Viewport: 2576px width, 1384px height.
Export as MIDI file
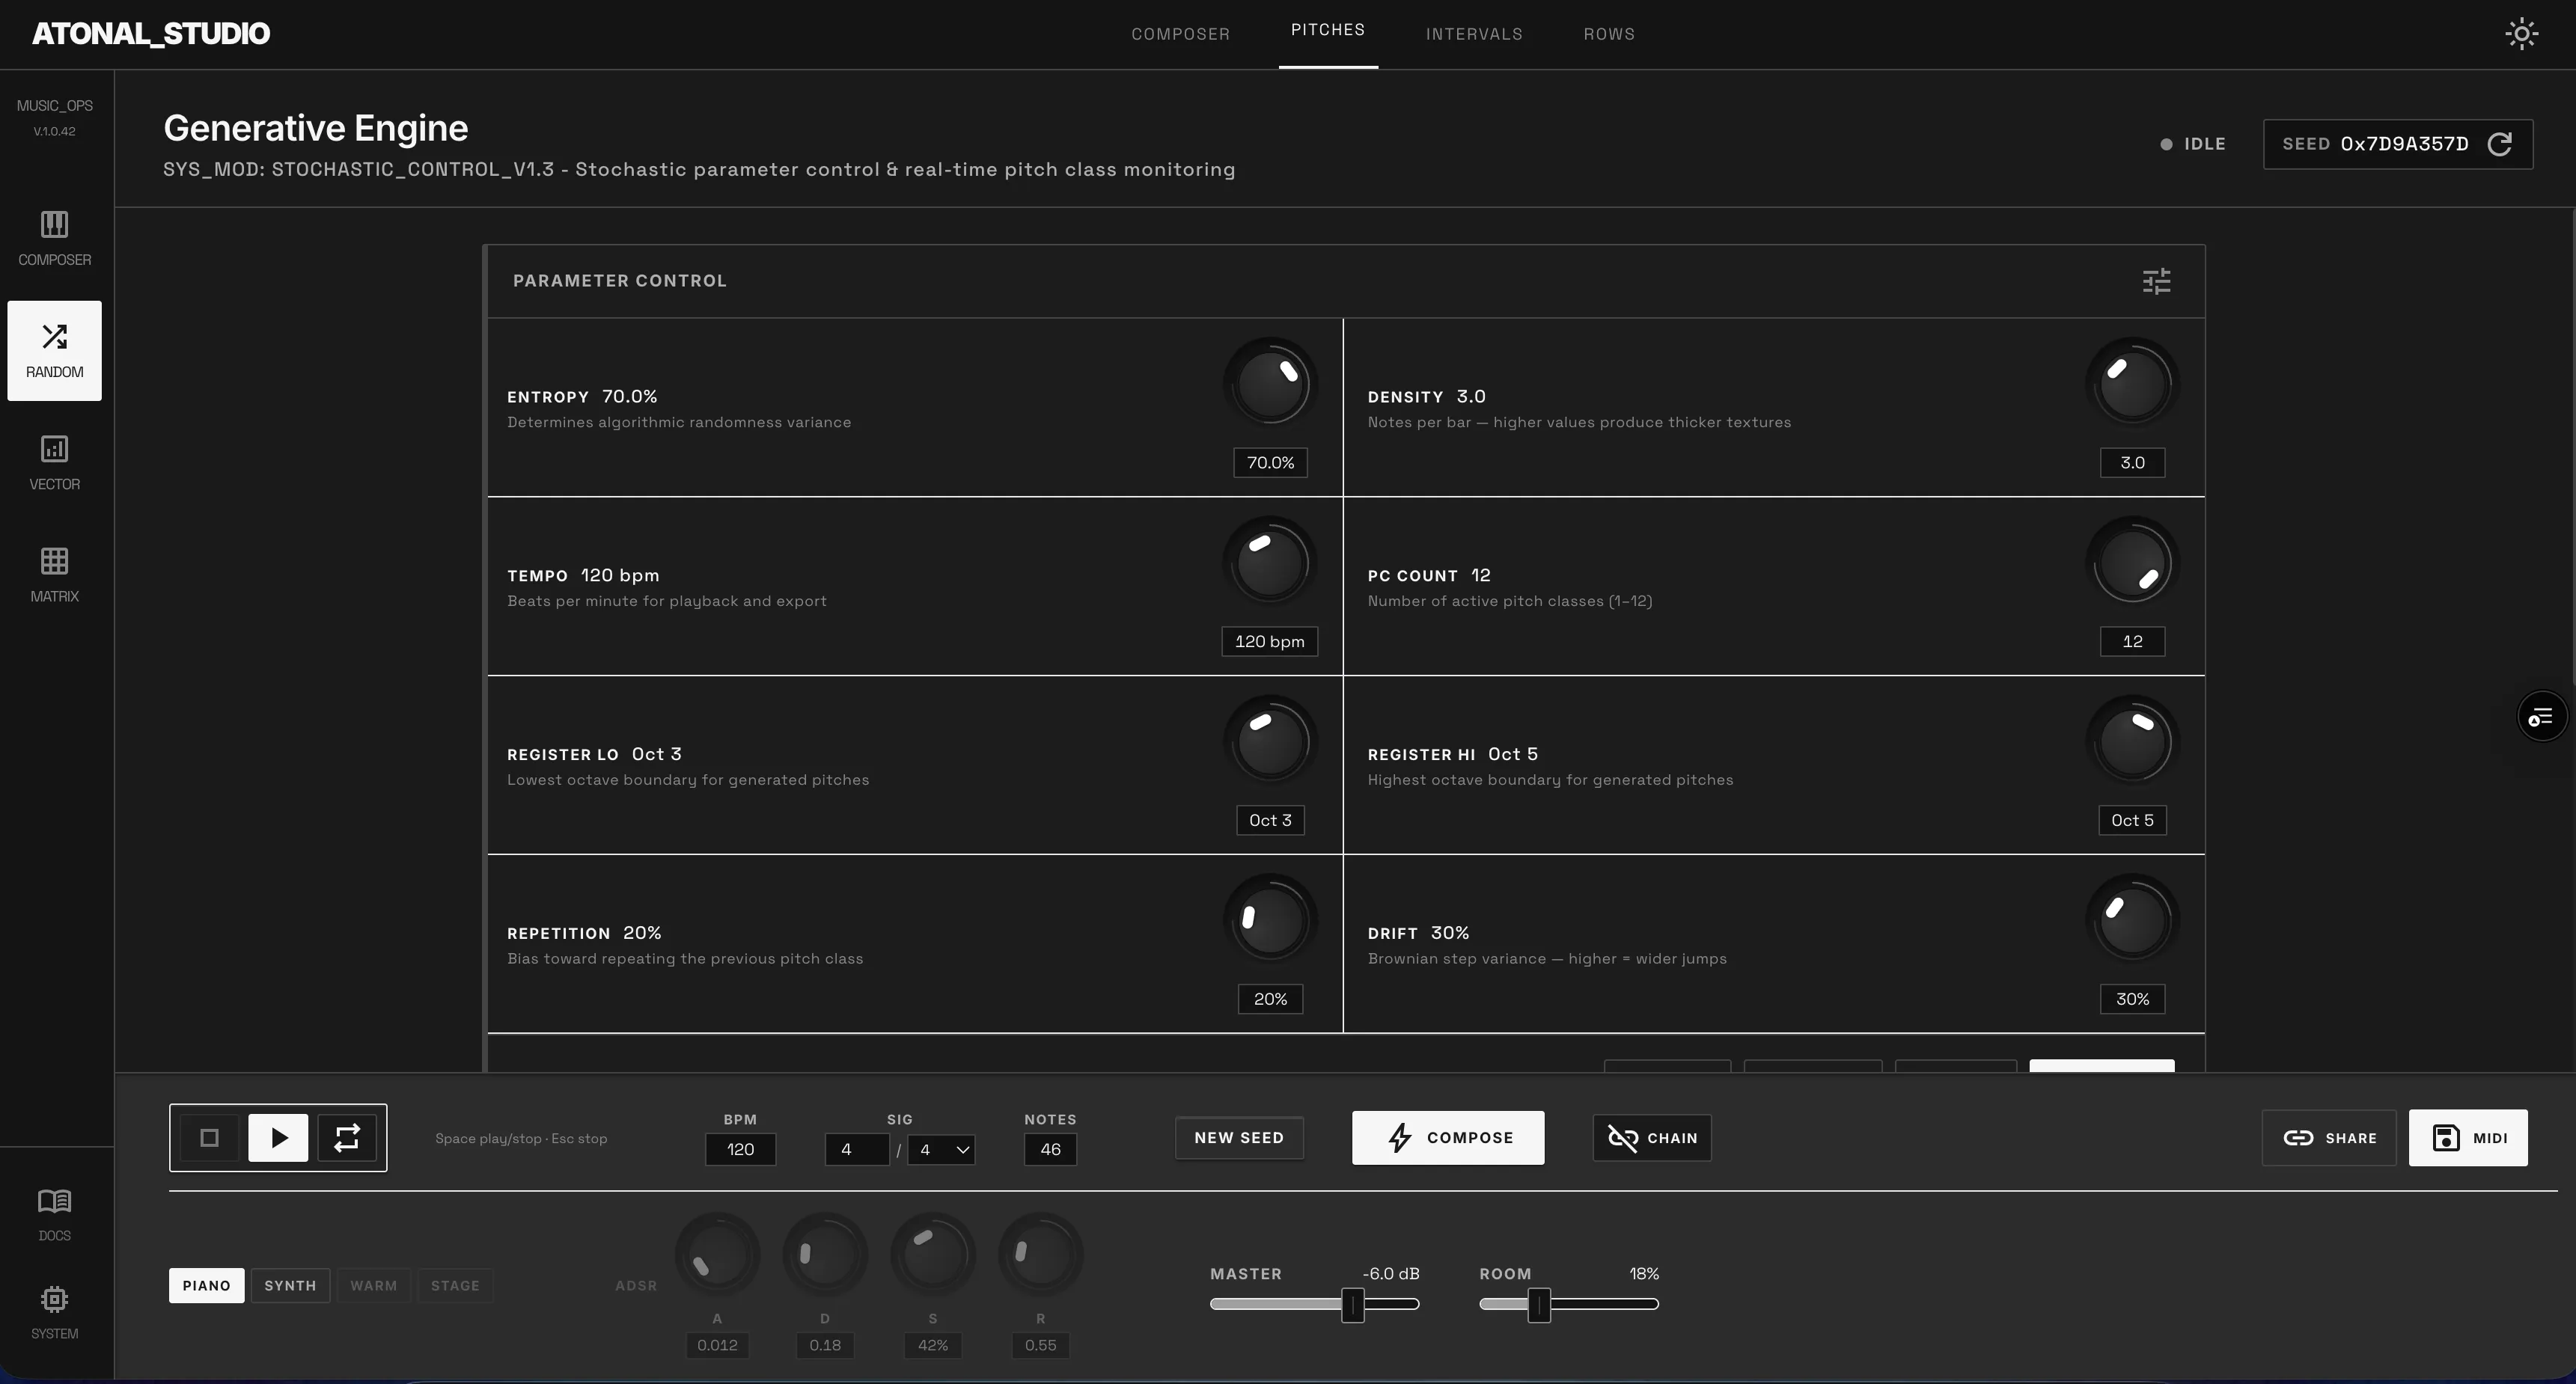pos(2468,1137)
